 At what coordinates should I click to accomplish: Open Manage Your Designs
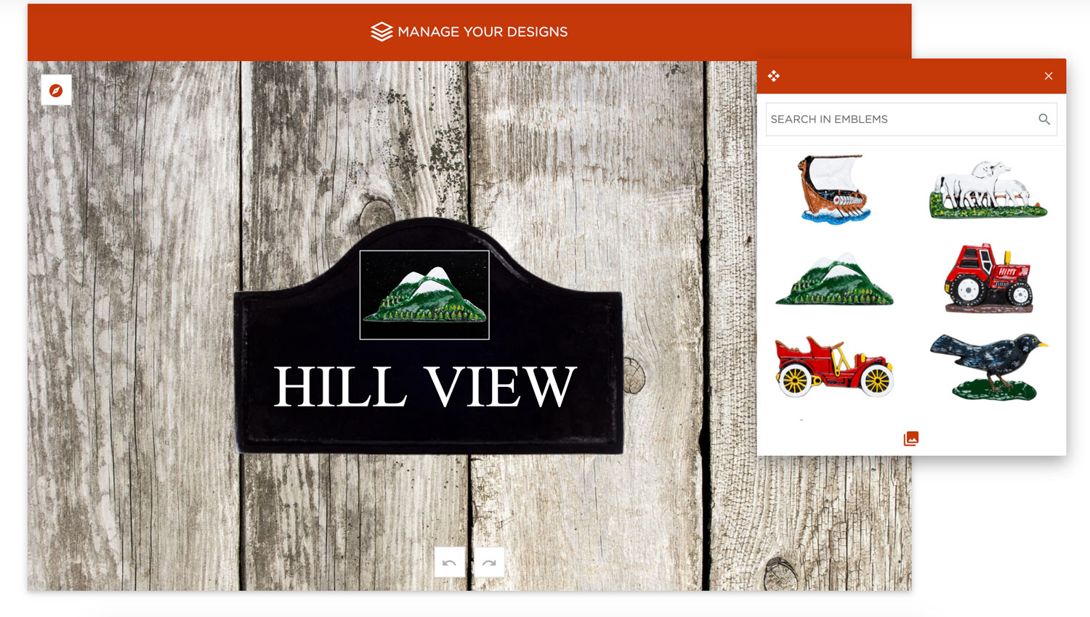[469, 32]
